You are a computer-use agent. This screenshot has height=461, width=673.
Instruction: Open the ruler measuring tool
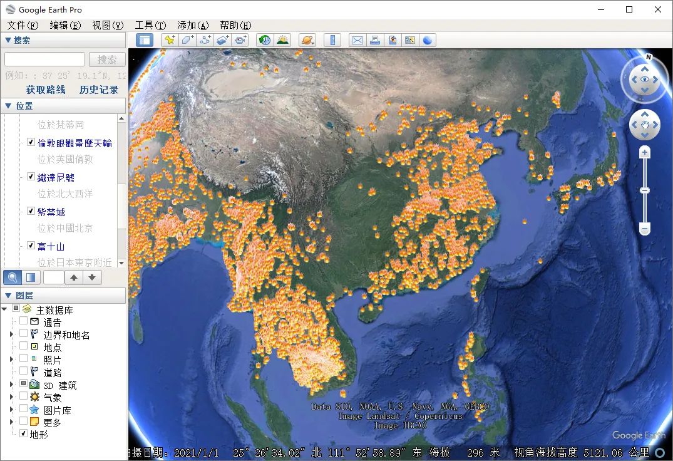point(332,40)
